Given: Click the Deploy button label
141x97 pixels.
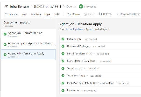Looking at the screenshot, I should [76, 14].
